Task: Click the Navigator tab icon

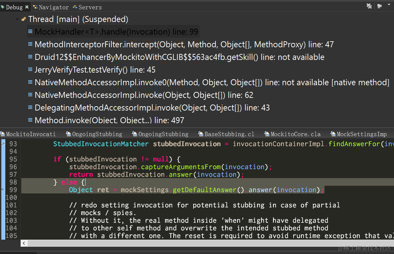Action: [36, 7]
